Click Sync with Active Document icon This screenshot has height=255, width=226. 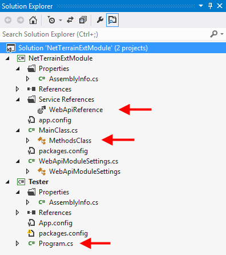point(70,20)
